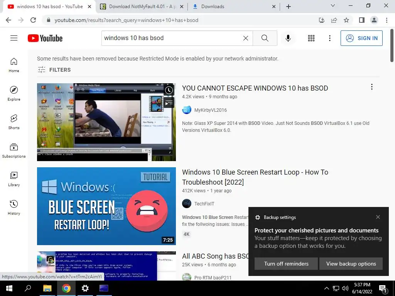The width and height of the screenshot is (395, 296).
Task: Open YouTube settings three-dot menu
Action: pos(330,38)
